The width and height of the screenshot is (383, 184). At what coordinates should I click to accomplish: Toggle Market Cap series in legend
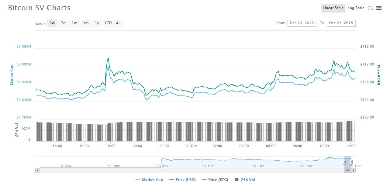[149, 180]
